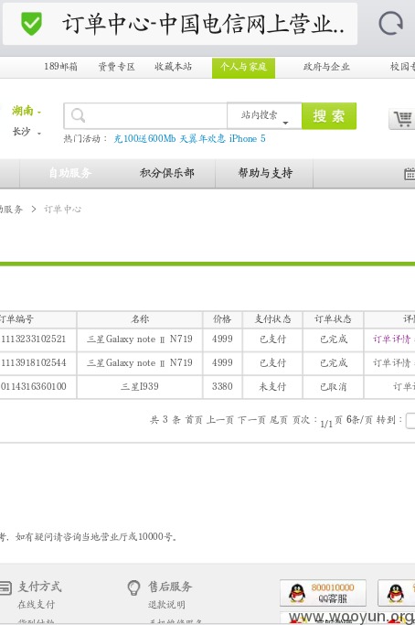Open 充100送600Mb promotion link
This screenshot has height=625, width=415.
[144, 139]
